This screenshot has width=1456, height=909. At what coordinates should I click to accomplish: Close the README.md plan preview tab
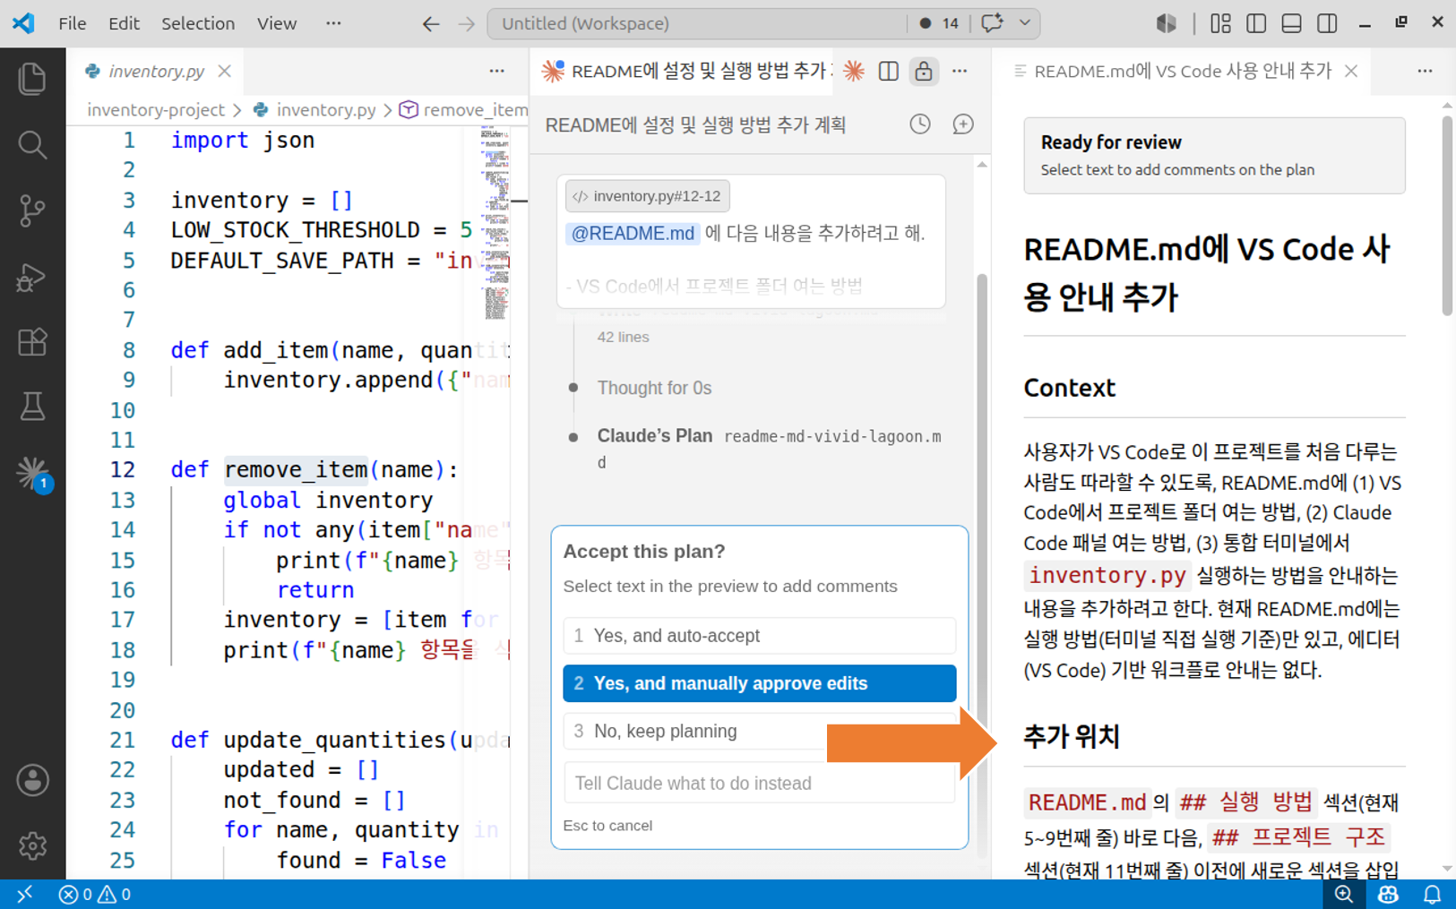[1351, 71]
